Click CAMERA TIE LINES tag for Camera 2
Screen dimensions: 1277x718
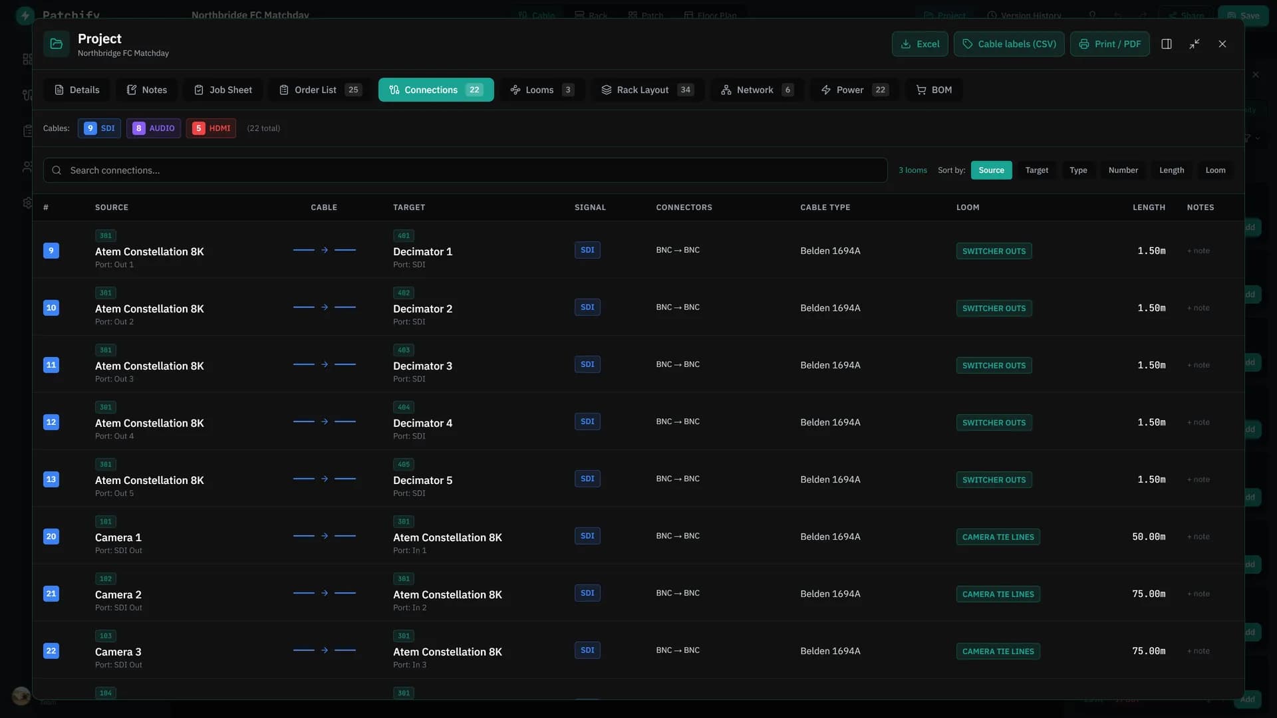[x=998, y=594]
